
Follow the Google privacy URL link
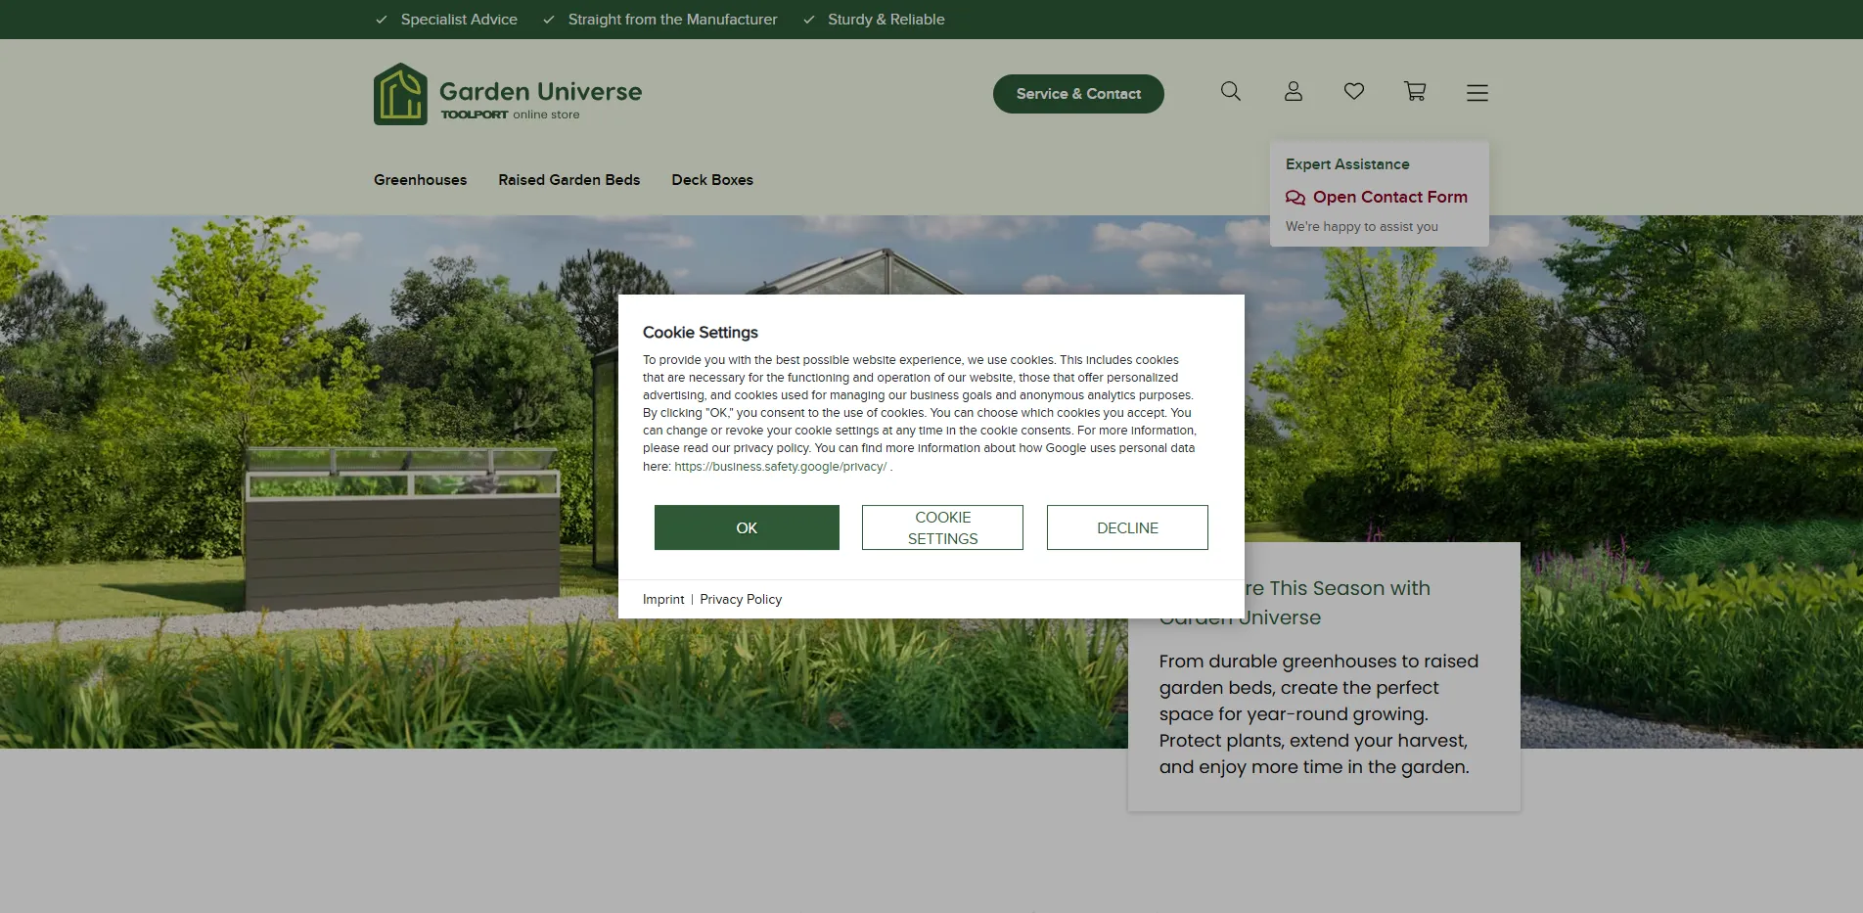[x=780, y=467]
